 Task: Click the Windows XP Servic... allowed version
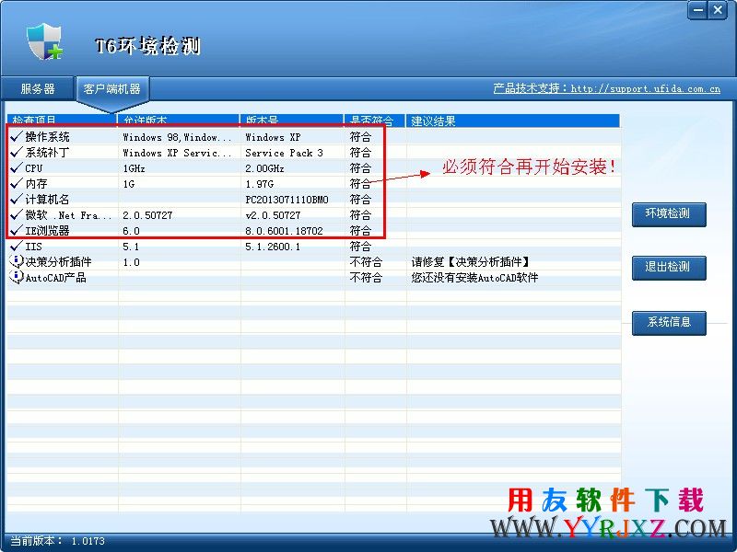click(x=177, y=153)
